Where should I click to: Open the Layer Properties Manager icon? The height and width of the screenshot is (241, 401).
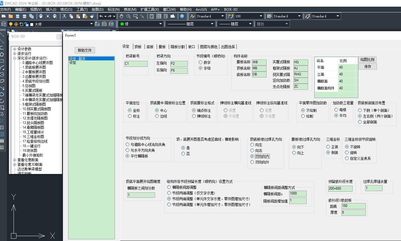pos(4,24)
